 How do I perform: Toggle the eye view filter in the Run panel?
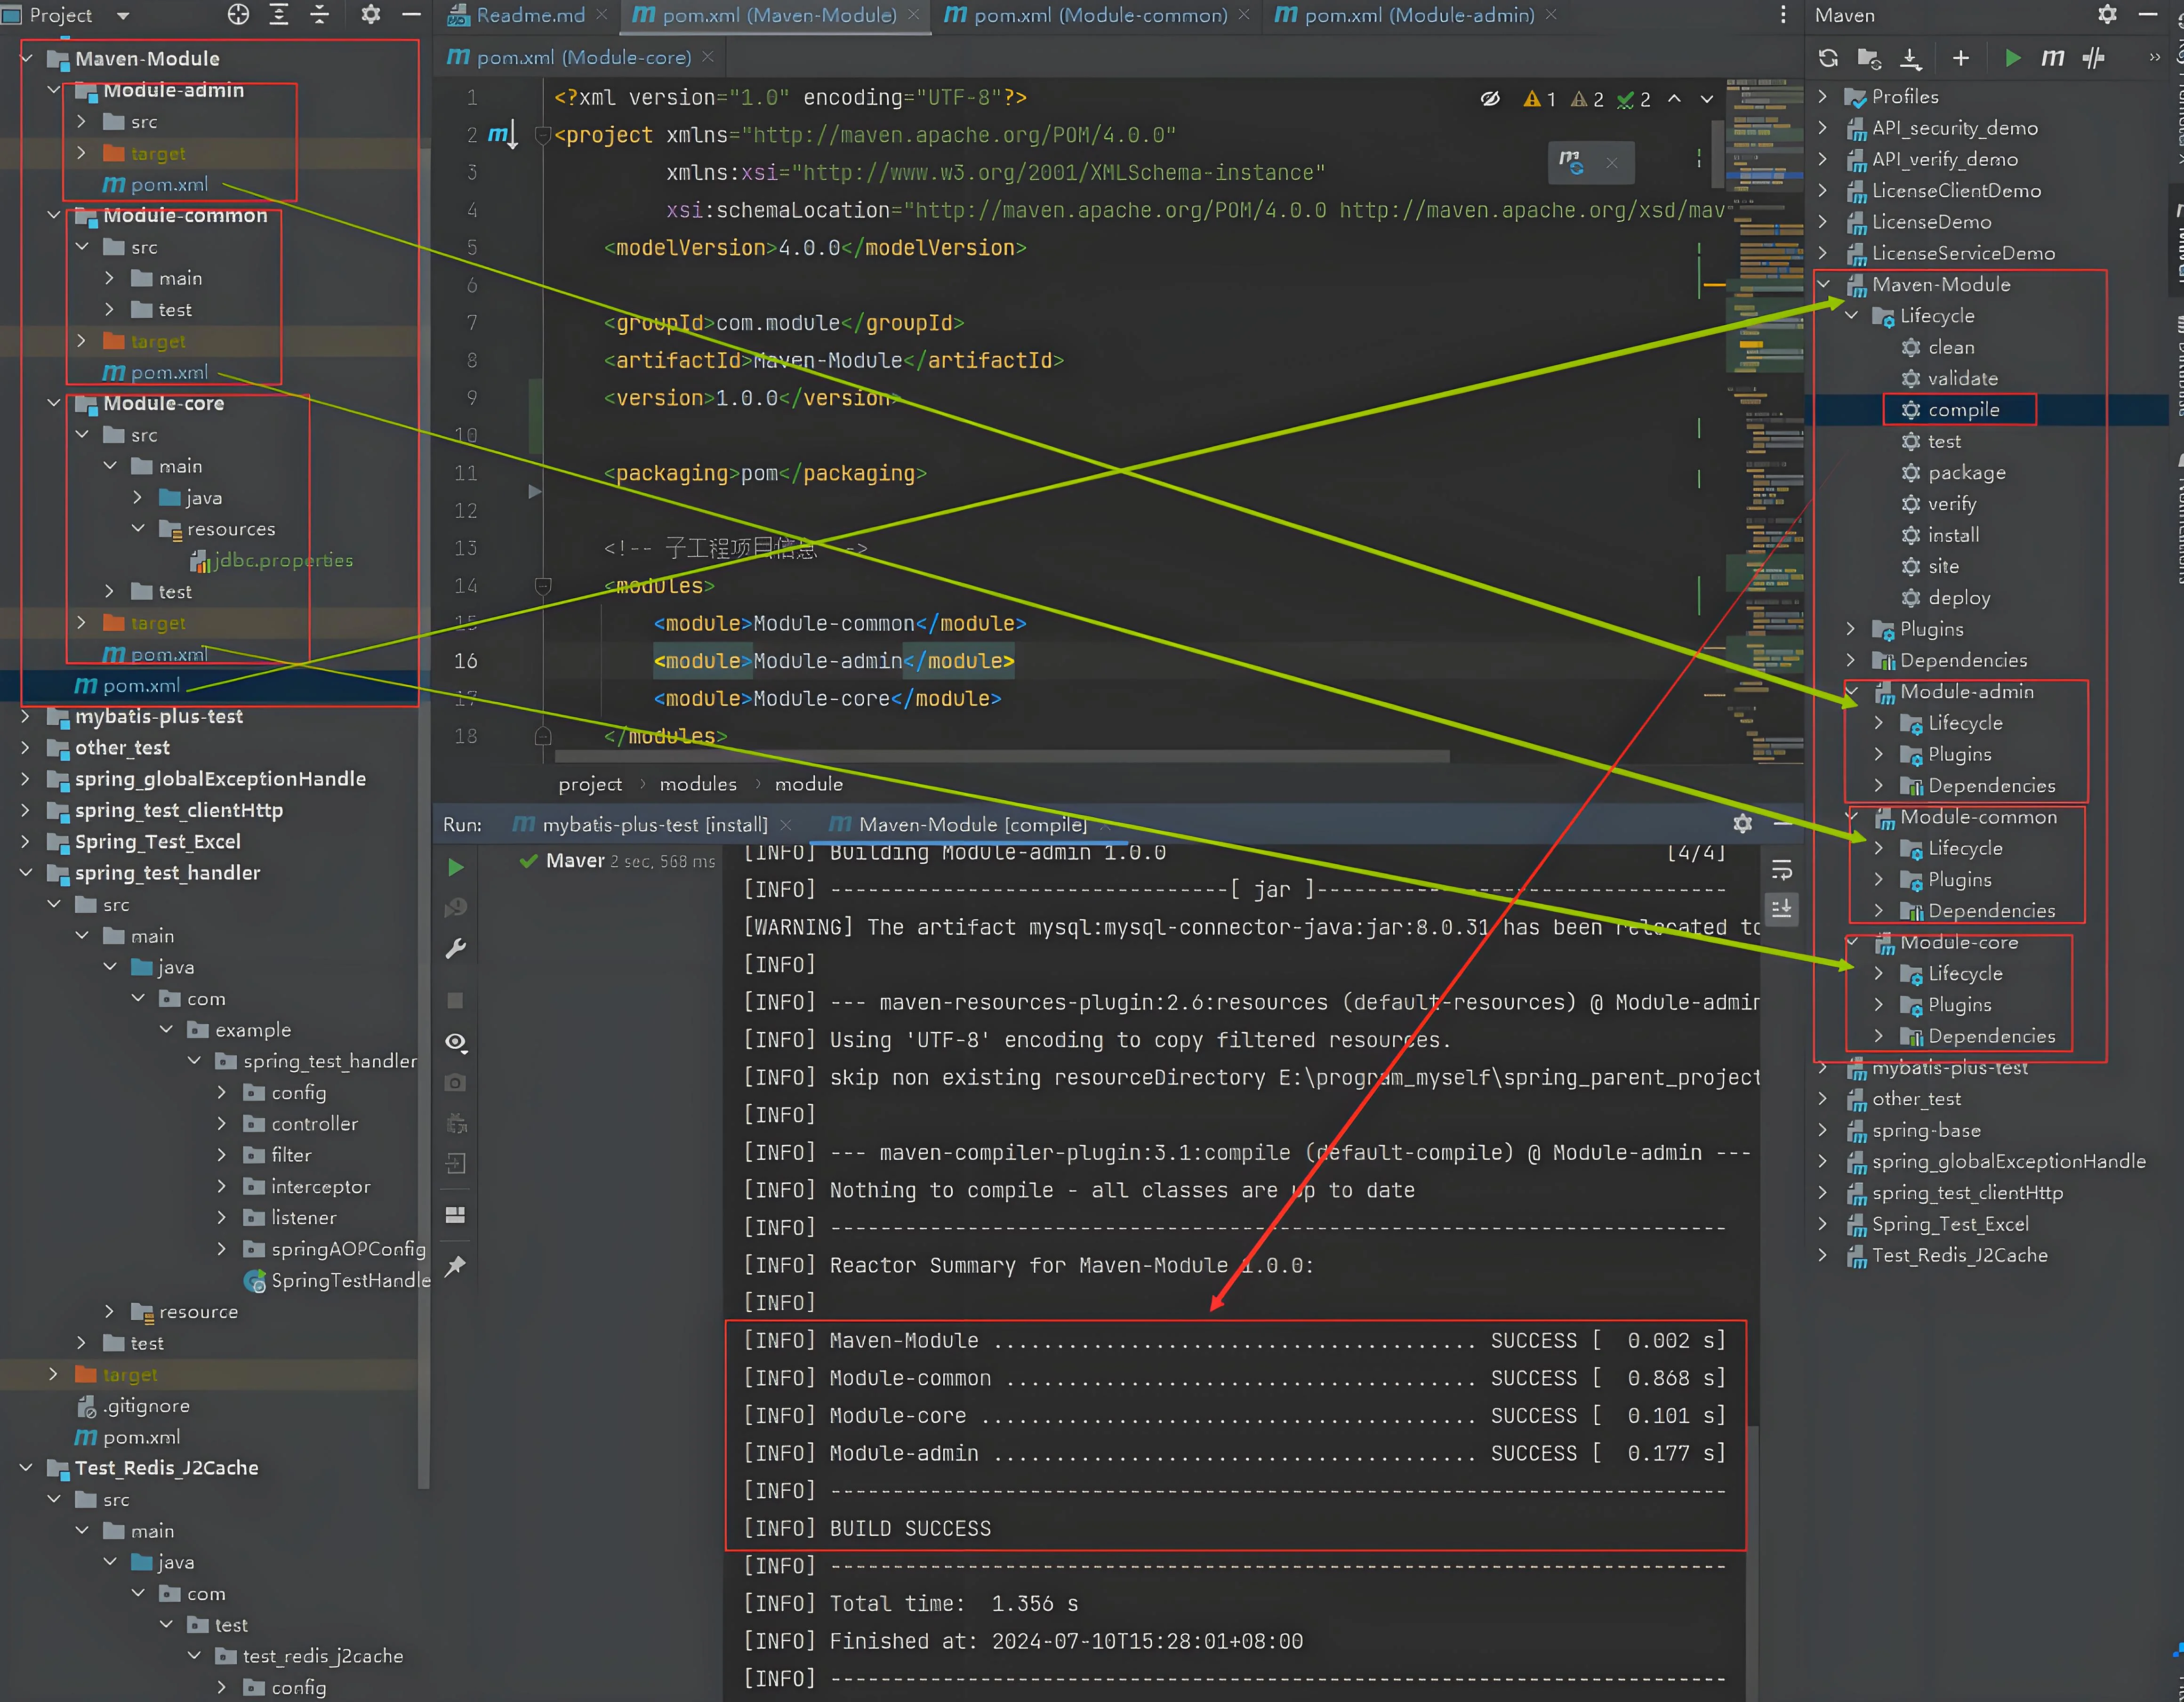(456, 1042)
